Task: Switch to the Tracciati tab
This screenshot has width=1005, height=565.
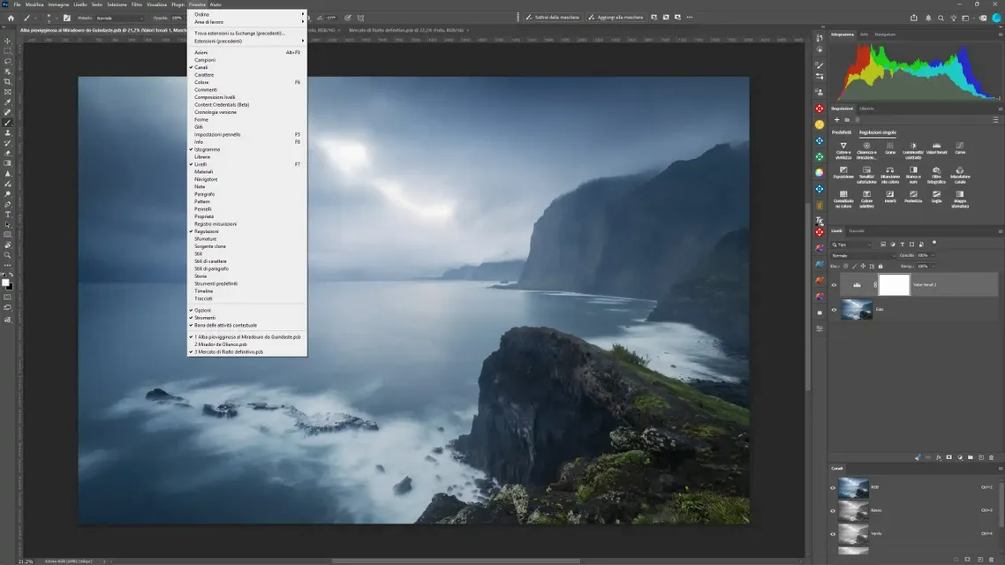Action: coord(857,230)
